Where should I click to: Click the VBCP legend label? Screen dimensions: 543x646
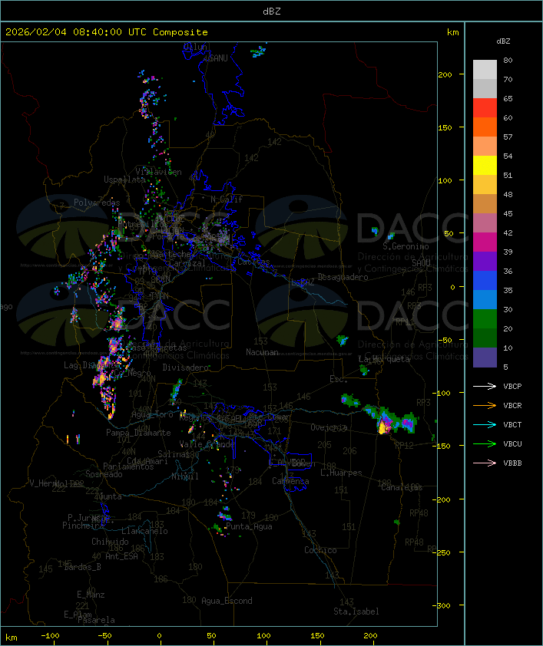pos(512,387)
